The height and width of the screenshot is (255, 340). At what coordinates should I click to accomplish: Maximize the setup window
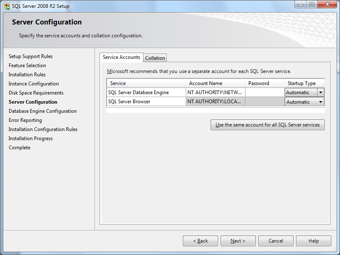click(x=312, y=5)
